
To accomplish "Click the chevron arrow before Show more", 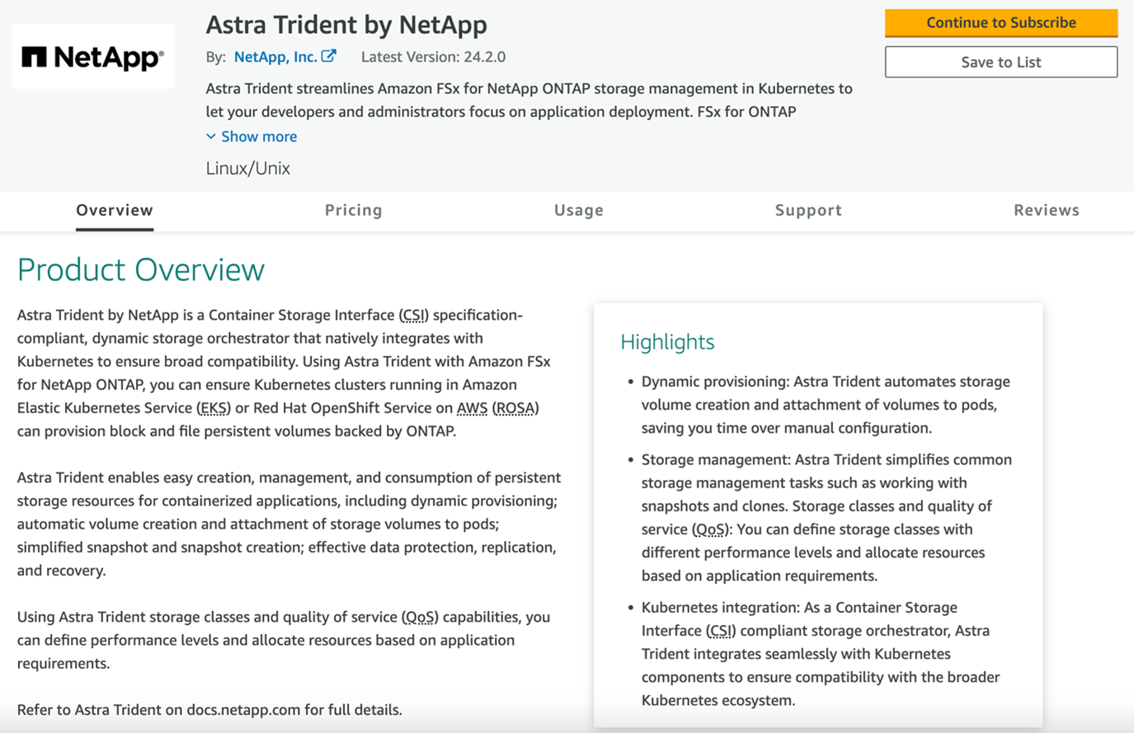I will [x=211, y=136].
